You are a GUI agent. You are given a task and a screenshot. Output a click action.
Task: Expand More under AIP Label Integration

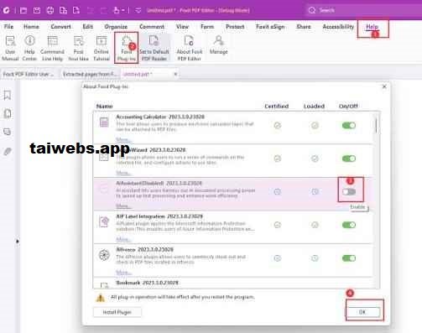[123, 239]
